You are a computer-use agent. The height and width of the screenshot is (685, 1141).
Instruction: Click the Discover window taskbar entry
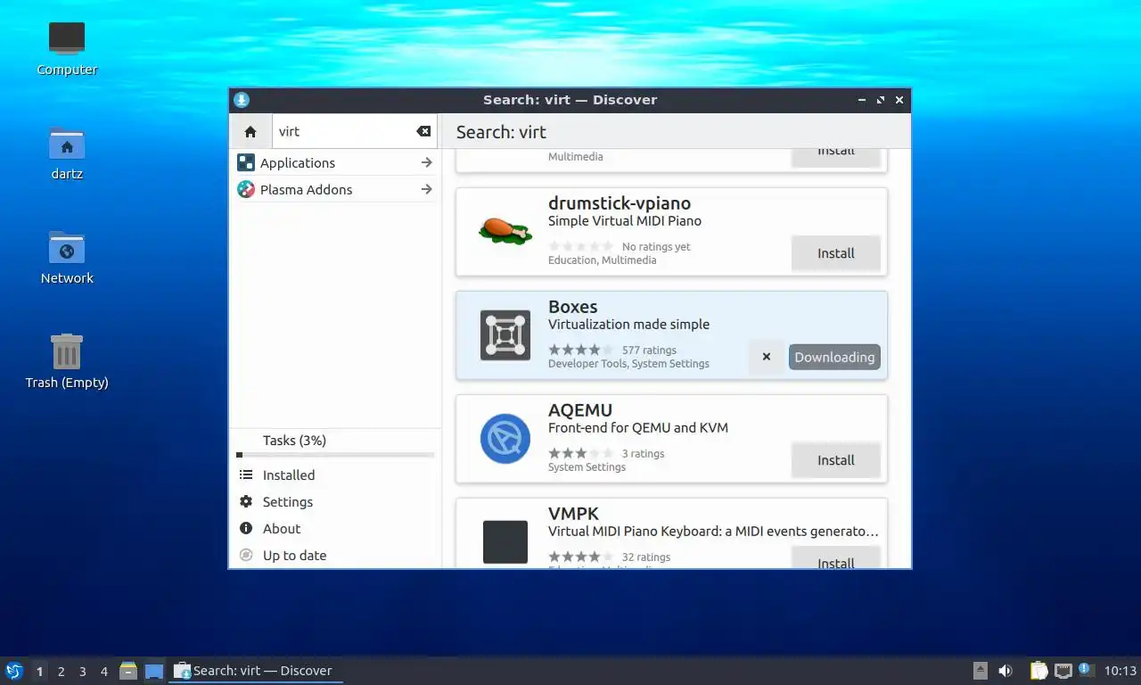[256, 671]
